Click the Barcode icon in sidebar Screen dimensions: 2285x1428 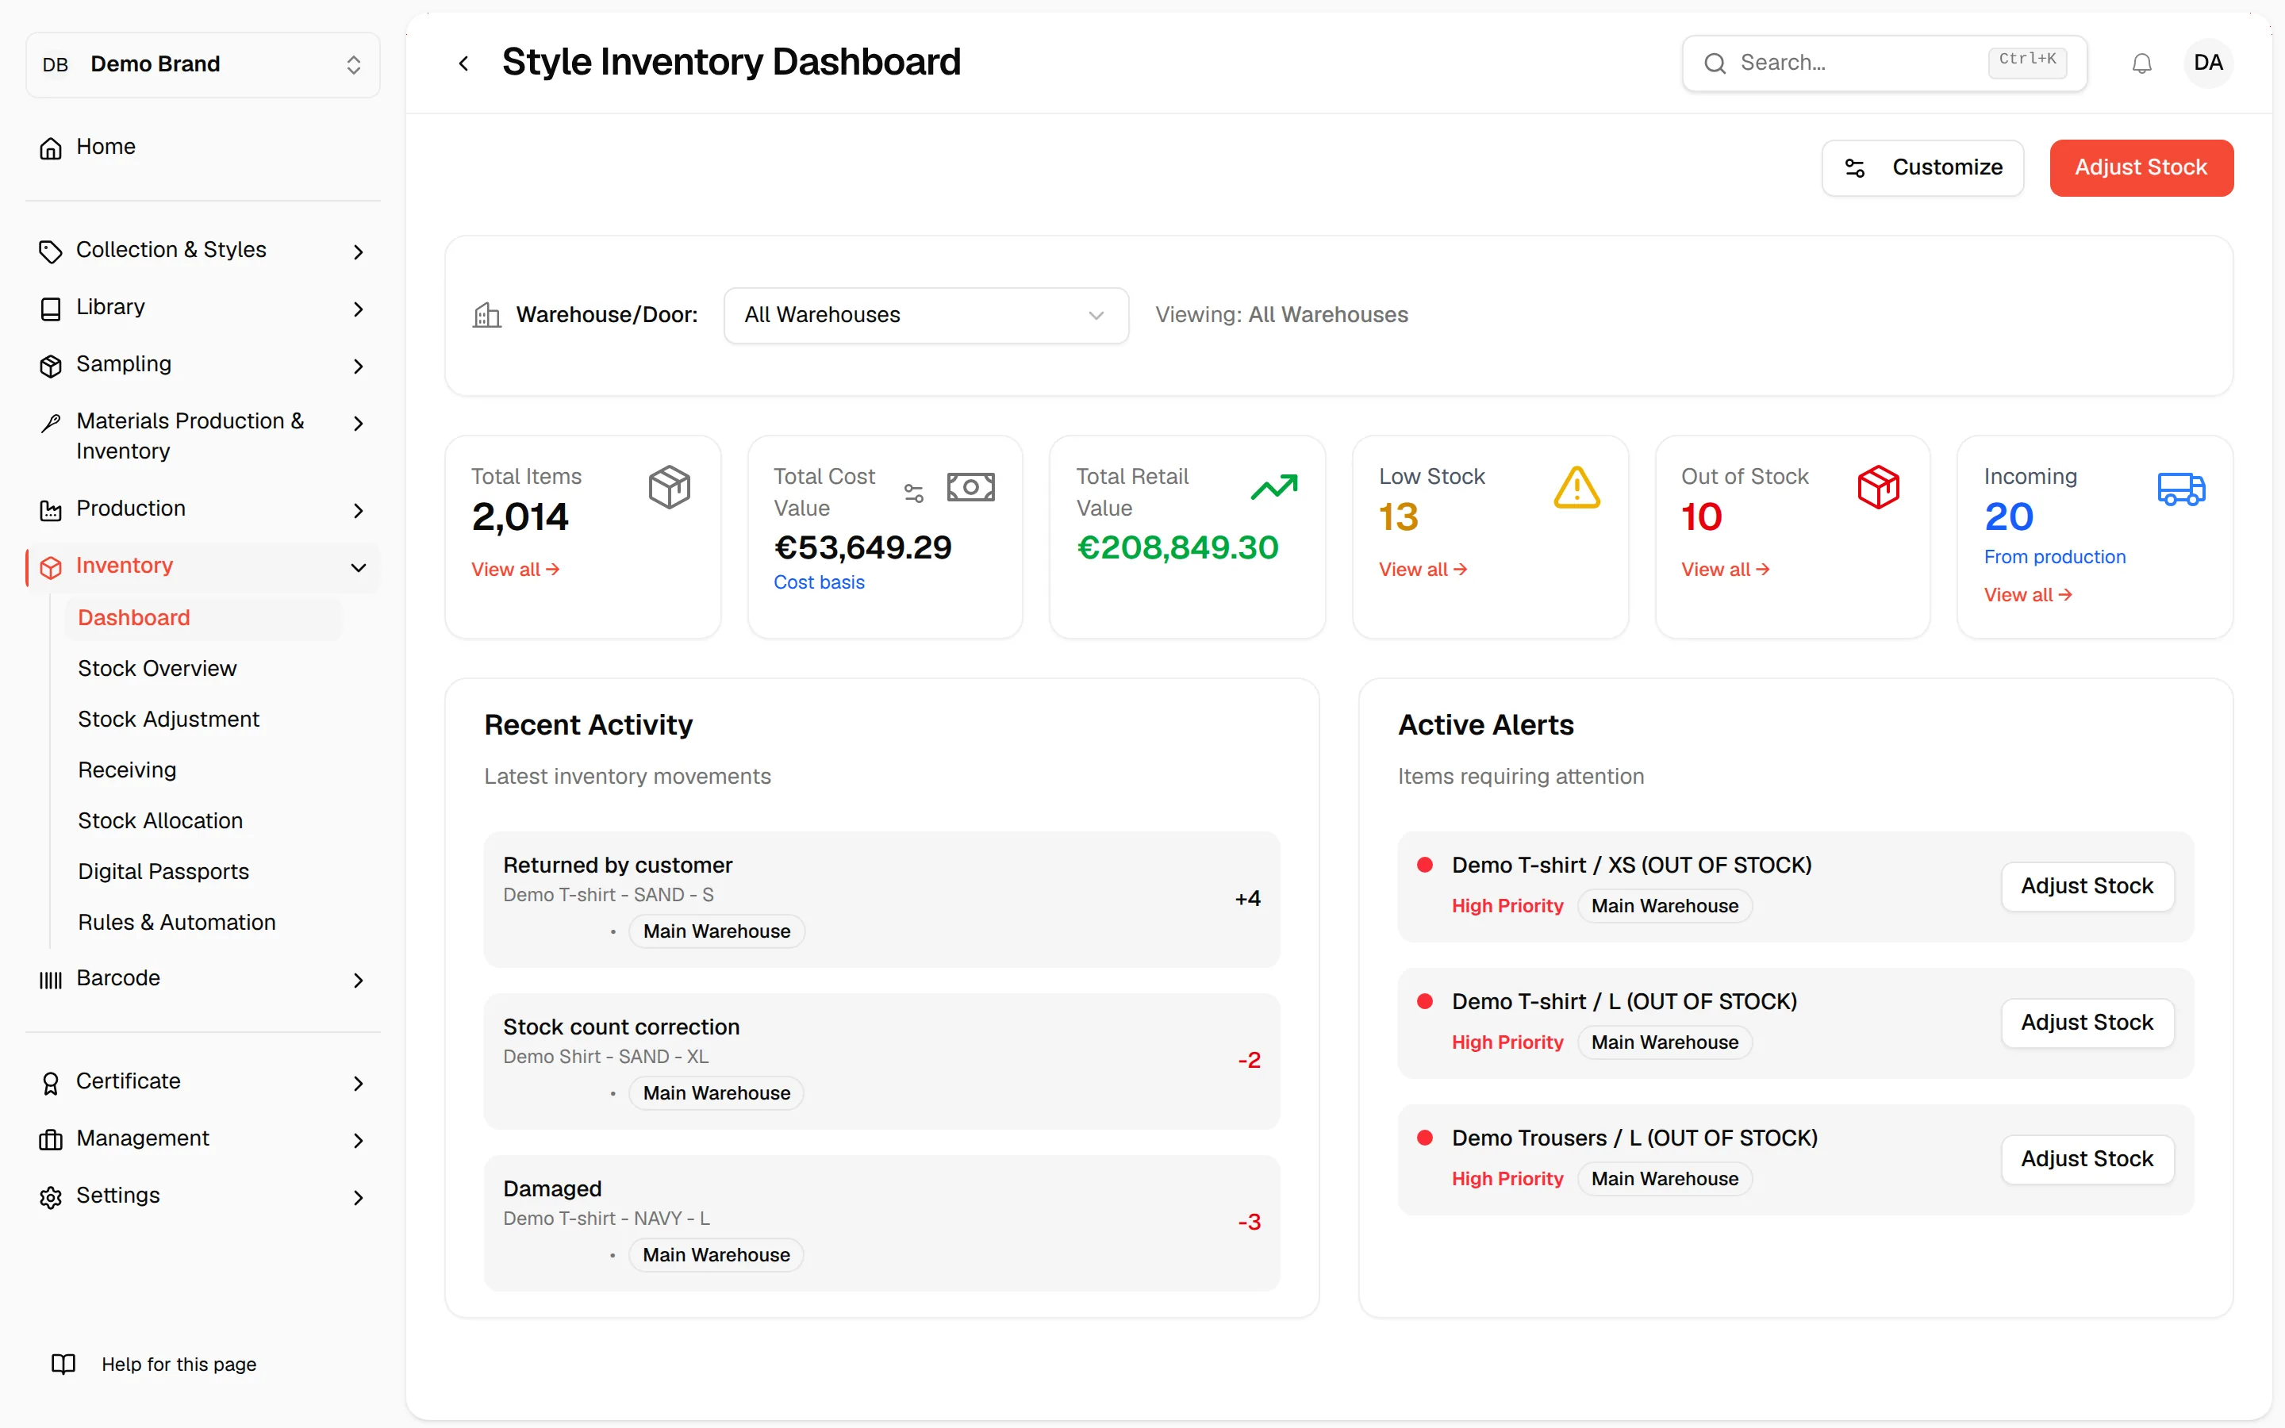51,981
